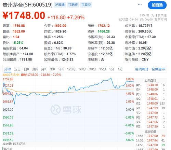
Task: Click the 成交明细 trade detail header
Action: 150,132
